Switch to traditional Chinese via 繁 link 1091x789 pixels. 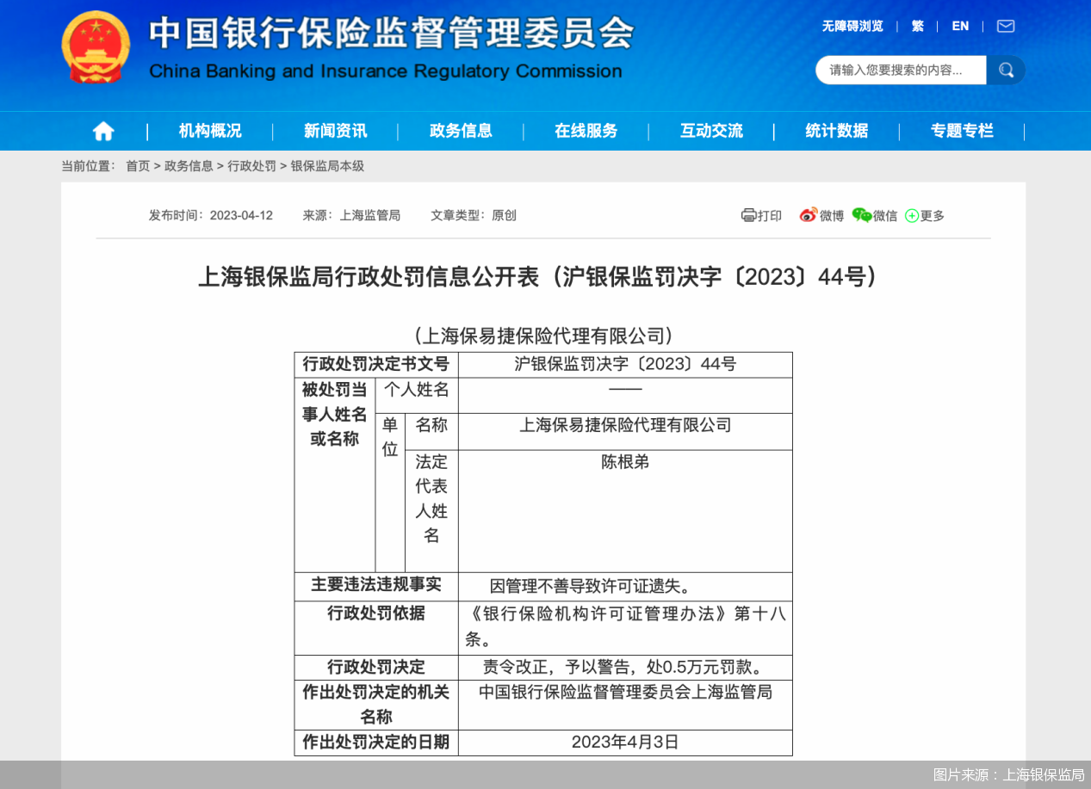click(917, 26)
